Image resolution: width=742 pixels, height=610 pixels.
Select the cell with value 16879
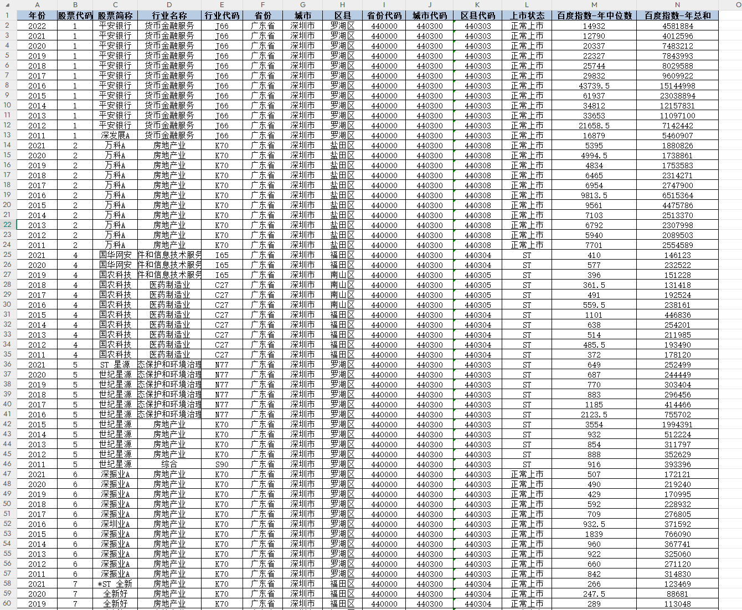pyautogui.click(x=594, y=136)
